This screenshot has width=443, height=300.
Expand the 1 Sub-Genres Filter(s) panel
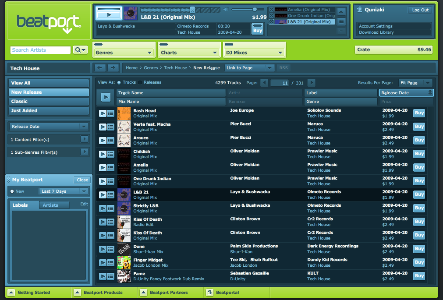[84, 152]
